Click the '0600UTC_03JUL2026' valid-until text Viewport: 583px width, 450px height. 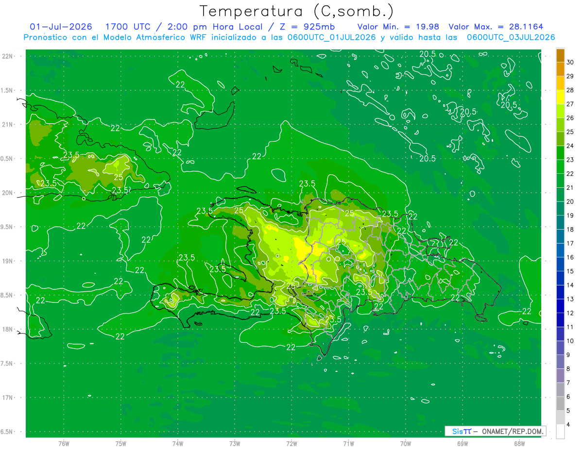tap(511, 37)
